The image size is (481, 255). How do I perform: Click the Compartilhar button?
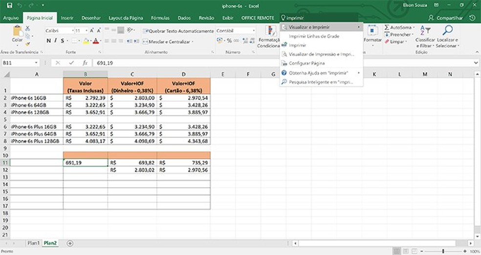click(445, 18)
